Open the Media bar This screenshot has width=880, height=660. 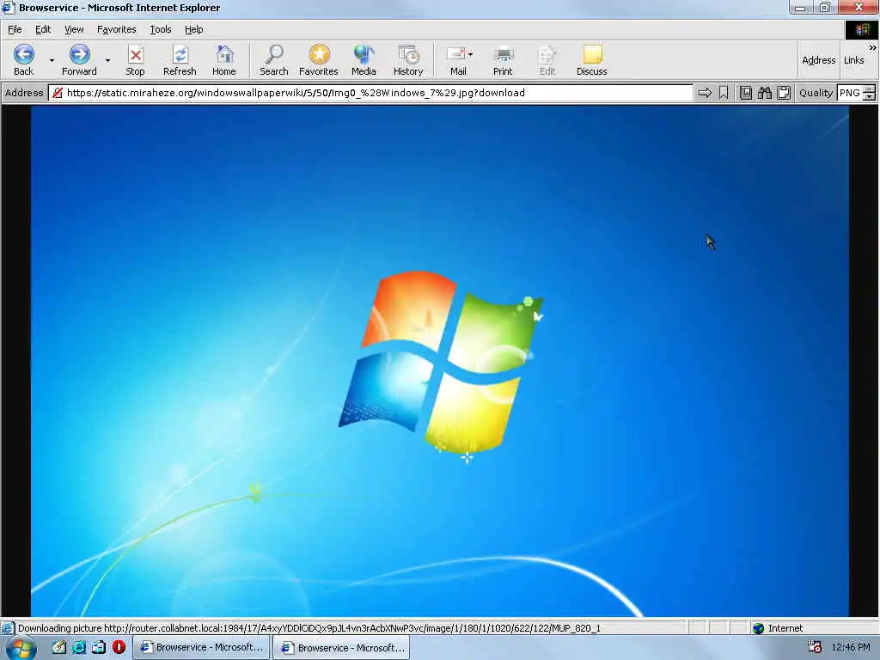364,60
